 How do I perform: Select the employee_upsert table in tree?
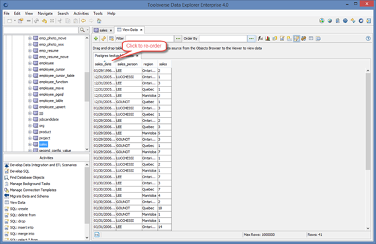click(52, 107)
